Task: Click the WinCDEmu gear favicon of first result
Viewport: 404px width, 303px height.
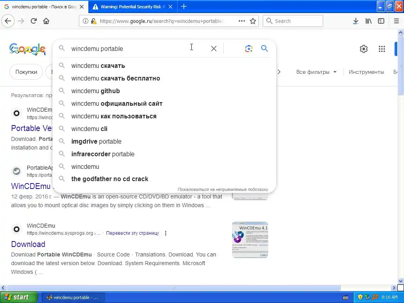Action: point(17,113)
